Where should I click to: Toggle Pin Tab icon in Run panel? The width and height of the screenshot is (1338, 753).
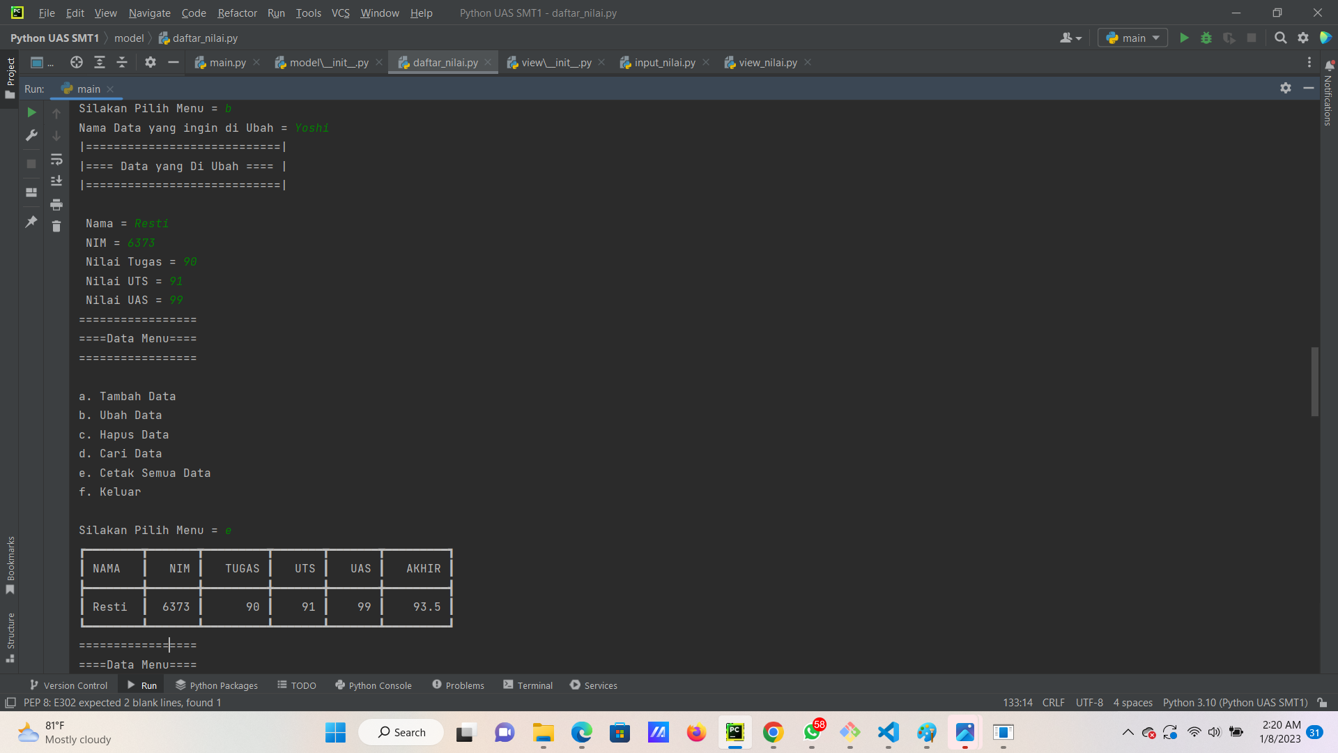pos(31,222)
